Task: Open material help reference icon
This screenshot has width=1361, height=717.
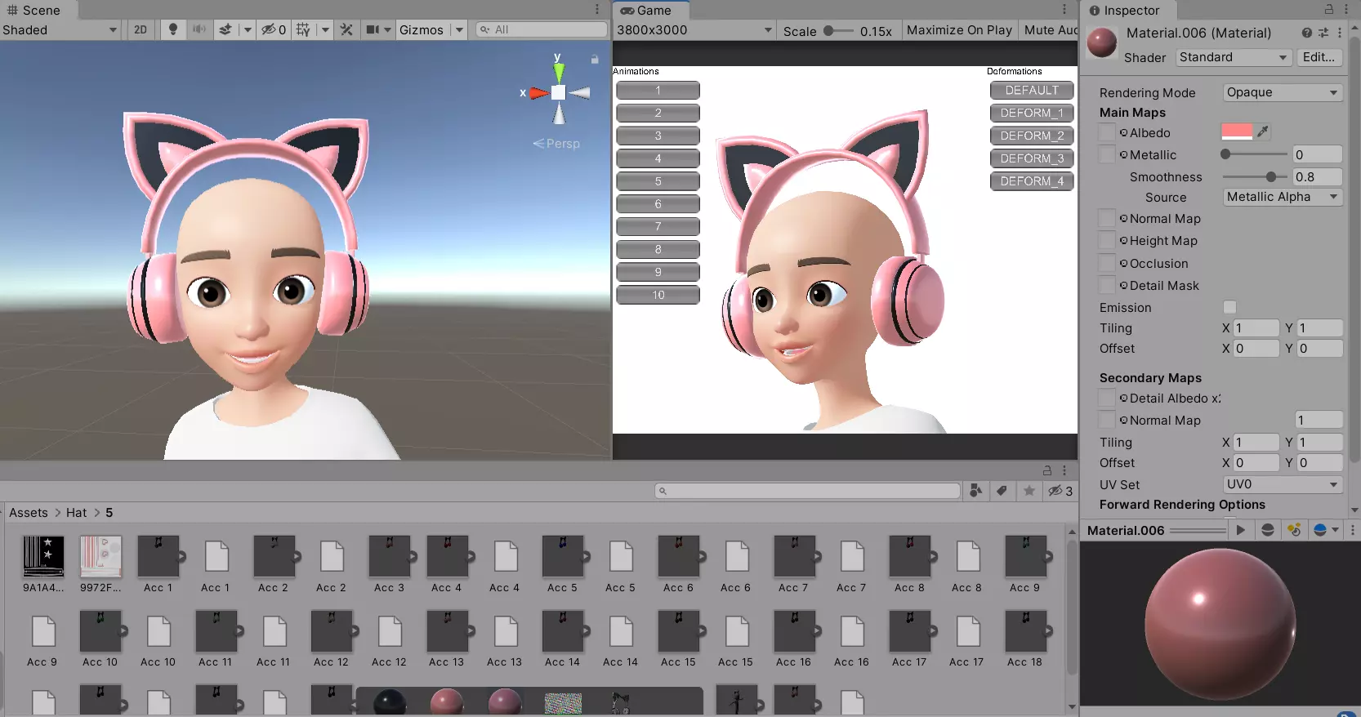Action: (x=1307, y=33)
